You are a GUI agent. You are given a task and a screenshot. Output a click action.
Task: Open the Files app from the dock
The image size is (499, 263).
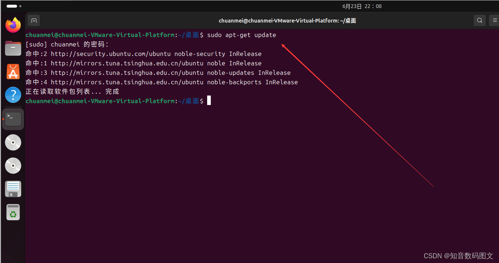pos(13,48)
